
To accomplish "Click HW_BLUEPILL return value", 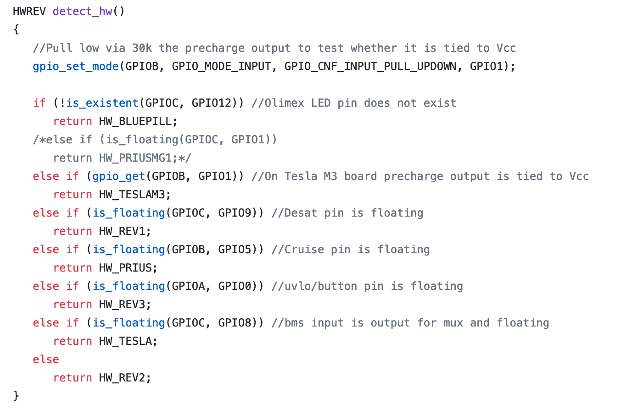I will pos(137,121).
